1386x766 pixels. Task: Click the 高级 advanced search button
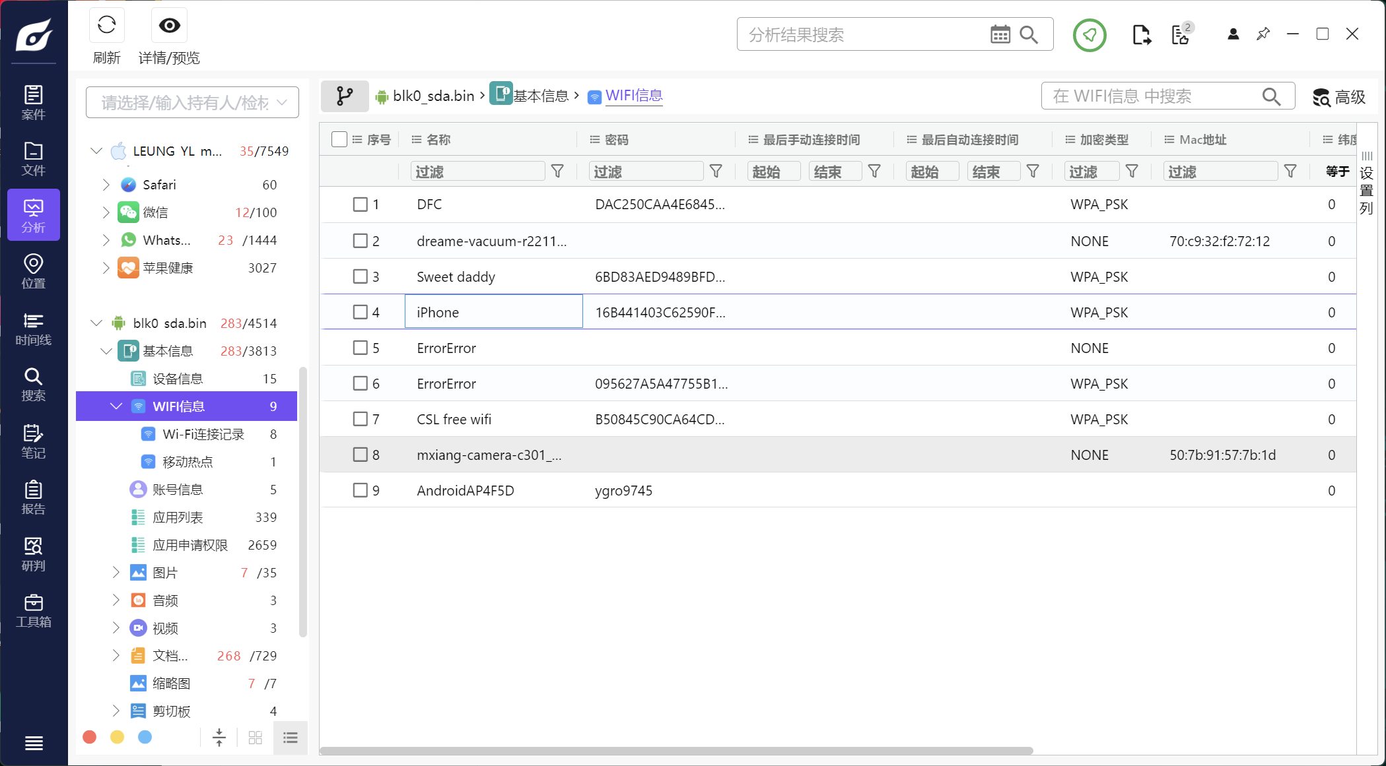coord(1339,97)
